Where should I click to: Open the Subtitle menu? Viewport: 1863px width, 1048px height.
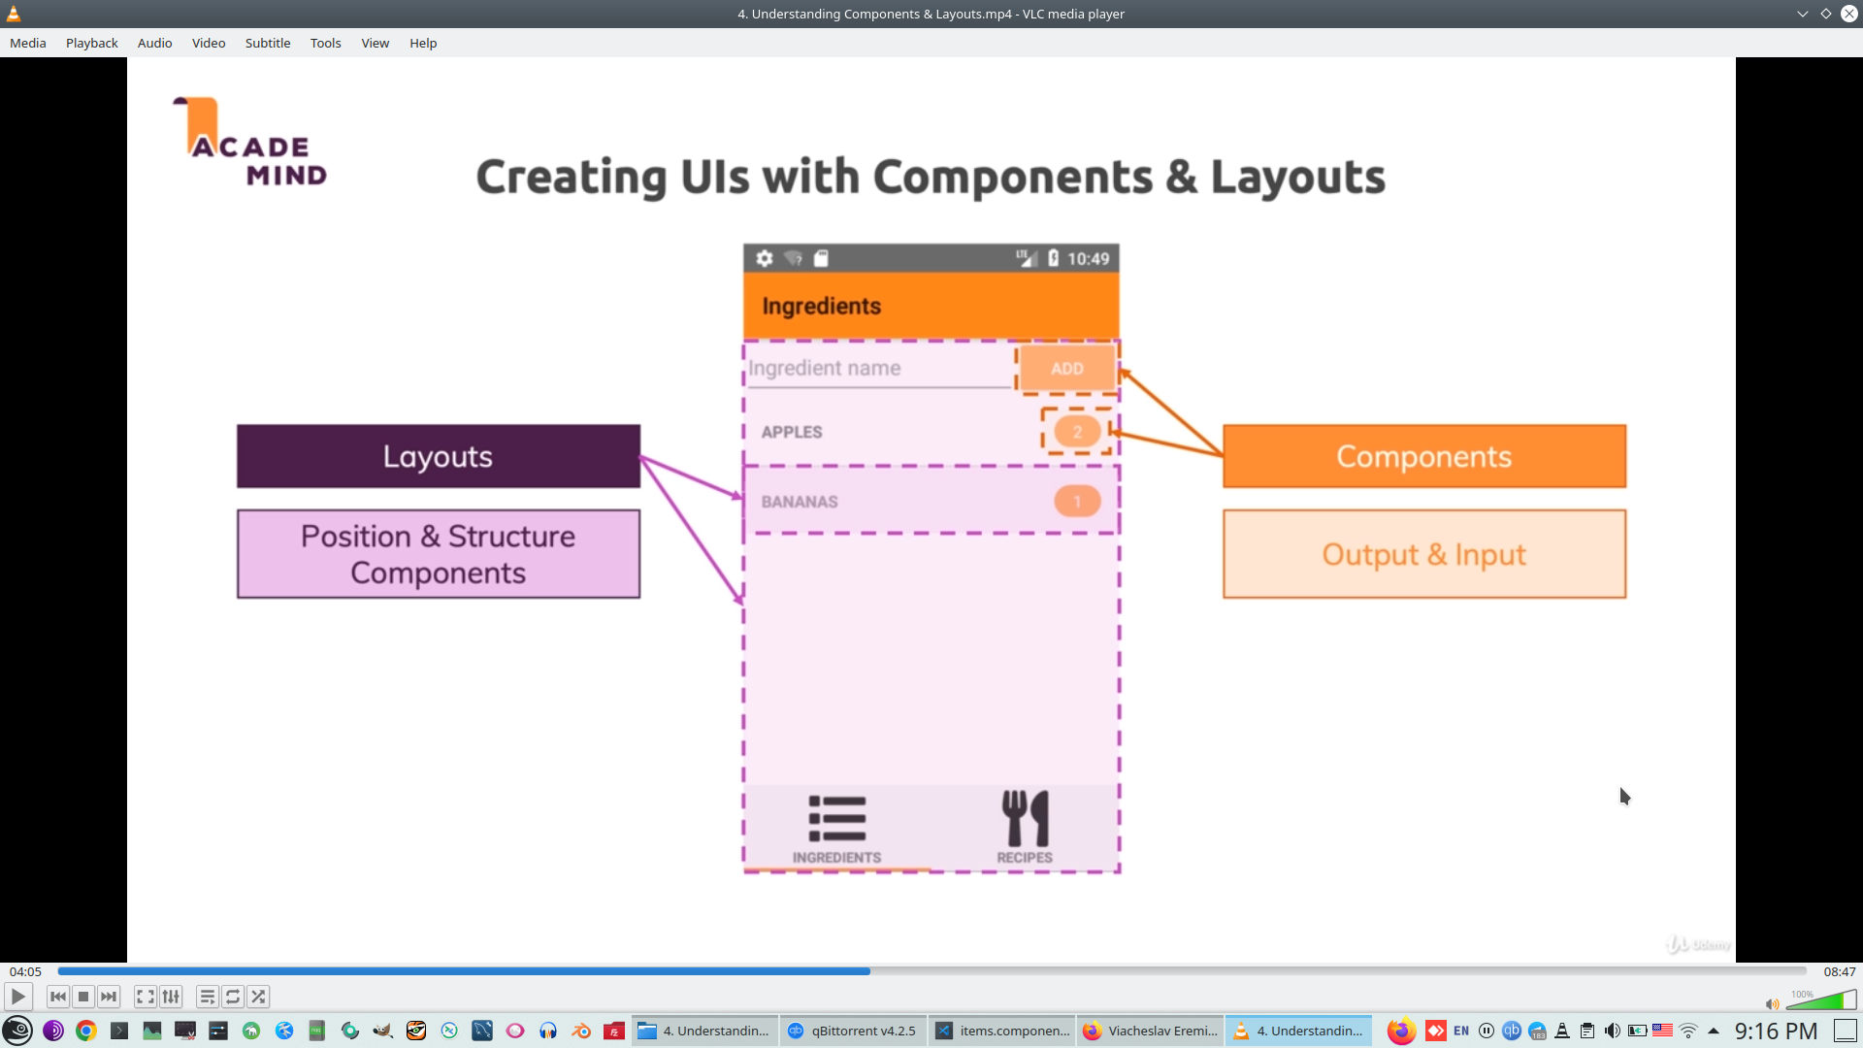click(x=268, y=43)
